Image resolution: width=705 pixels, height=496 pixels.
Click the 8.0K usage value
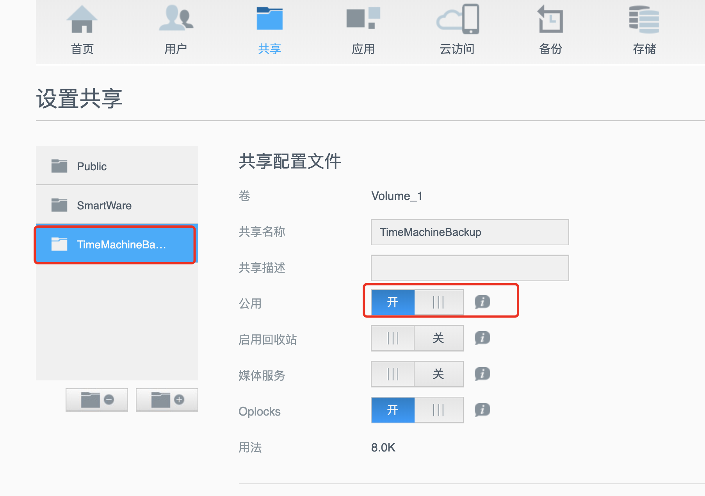(x=383, y=448)
